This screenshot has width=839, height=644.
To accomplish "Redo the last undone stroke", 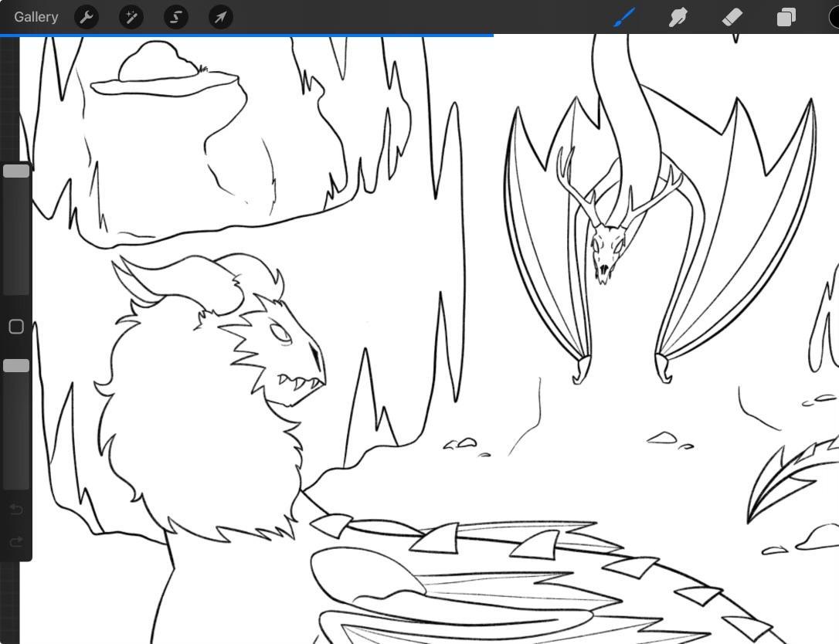I will pos(16,541).
